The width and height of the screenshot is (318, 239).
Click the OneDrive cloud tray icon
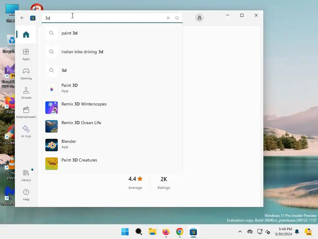click(x=250, y=232)
